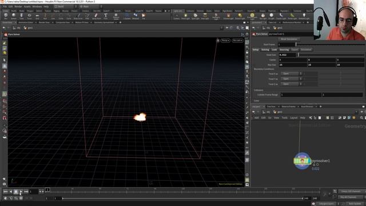Screen dimensions: 366x206
Task: Click the Reset Simulation button
Action: pyautogui.click(x=289, y=39)
